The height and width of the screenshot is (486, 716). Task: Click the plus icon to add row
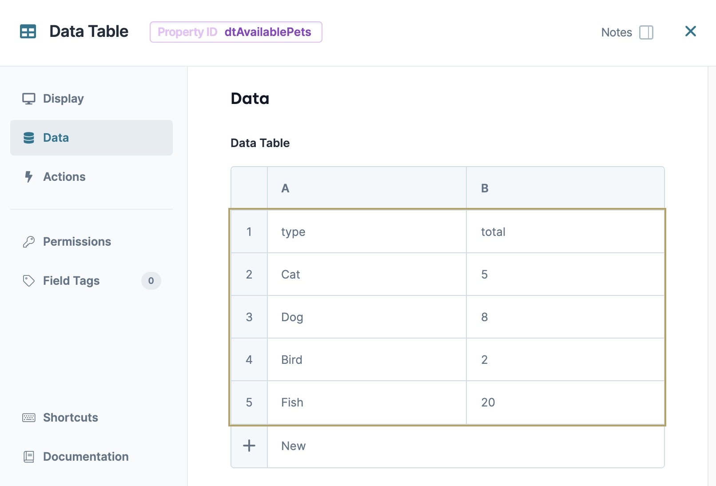[x=249, y=446]
